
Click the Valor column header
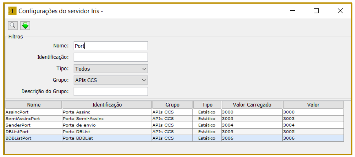313,105
